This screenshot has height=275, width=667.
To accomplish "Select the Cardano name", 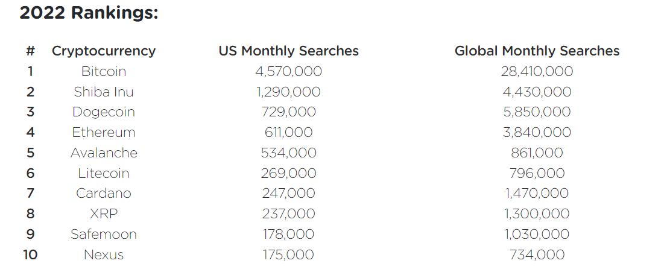I will pos(104,193).
